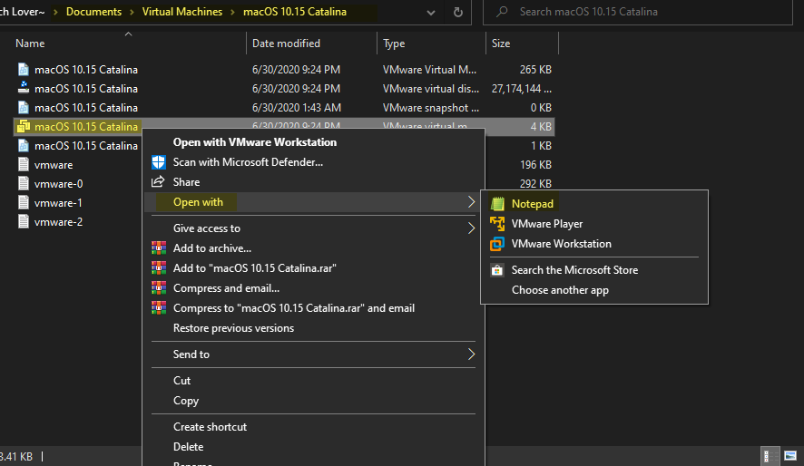Viewport: 804px width, 466px height.
Task: Click the Notepad icon in Open with submenu
Action: (497, 204)
